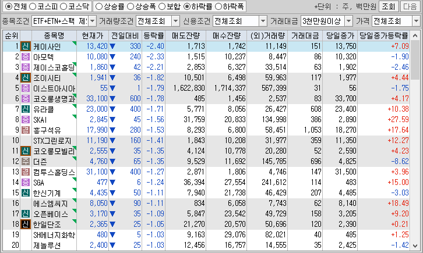Select the 하락폭 radio button
The image size is (423, 253).
point(218,6)
